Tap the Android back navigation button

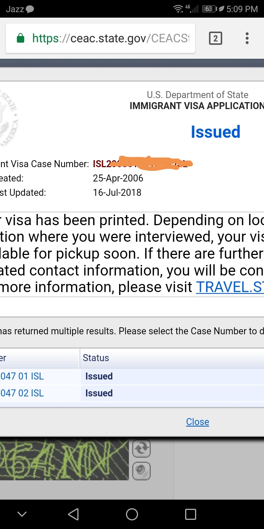click(73, 514)
